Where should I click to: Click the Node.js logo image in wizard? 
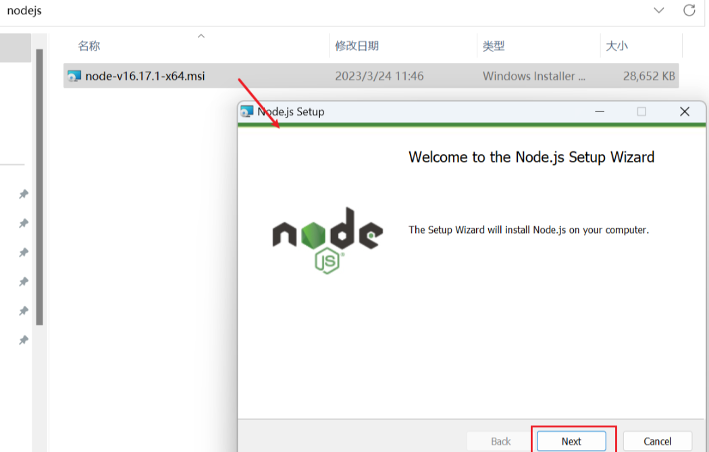327,241
